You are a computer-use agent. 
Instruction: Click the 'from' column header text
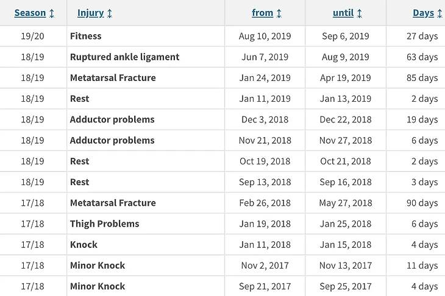click(x=262, y=13)
